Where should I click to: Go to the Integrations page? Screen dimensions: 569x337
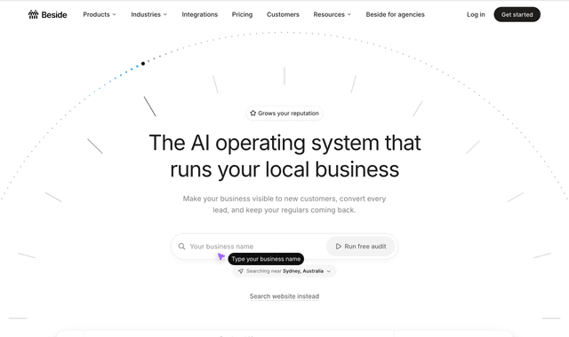click(199, 14)
